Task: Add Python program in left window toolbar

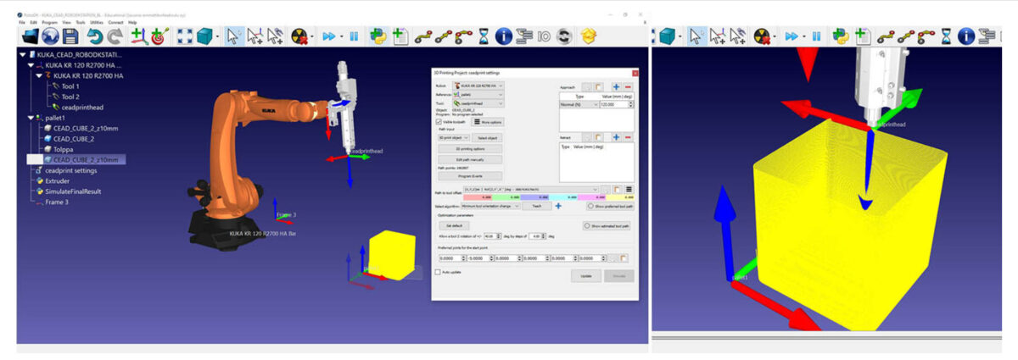Action: click(x=378, y=36)
